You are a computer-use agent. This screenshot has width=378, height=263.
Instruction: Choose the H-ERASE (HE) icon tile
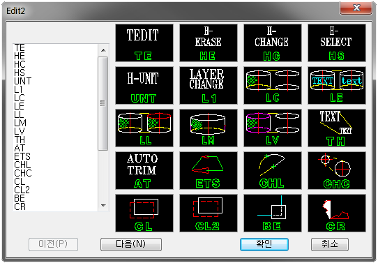[209, 43]
